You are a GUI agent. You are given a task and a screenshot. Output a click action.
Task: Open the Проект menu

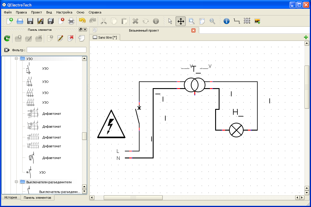tap(36, 12)
